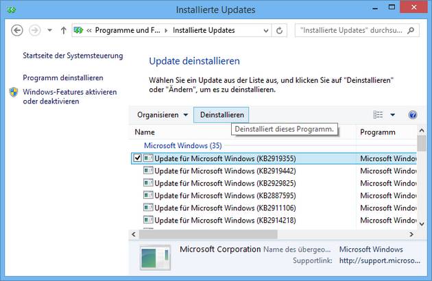Open Windows-Features aktivieren oder deaktivieren

pyautogui.click(x=70, y=97)
